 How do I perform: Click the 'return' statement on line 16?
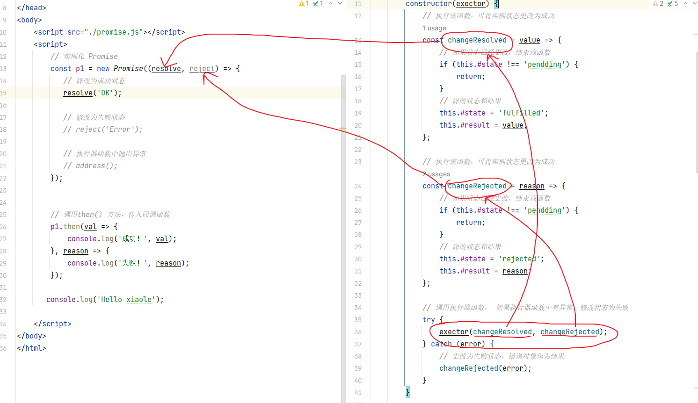[471, 77]
